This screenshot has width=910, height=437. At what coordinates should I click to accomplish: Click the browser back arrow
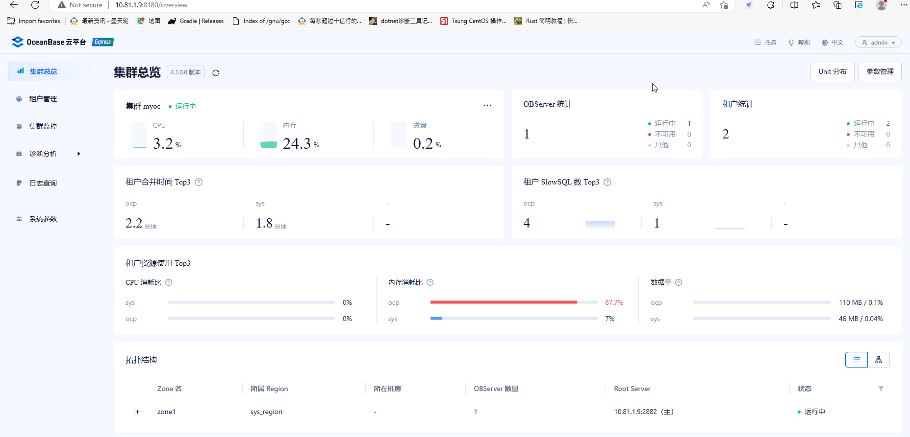pyautogui.click(x=14, y=5)
